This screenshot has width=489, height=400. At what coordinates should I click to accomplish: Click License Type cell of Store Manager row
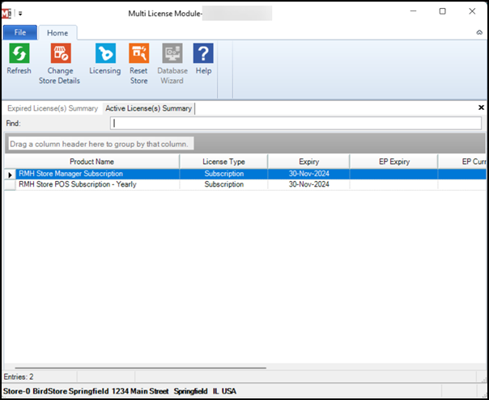(x=224, y=174)
